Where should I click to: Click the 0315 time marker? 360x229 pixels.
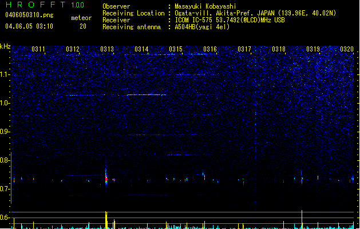(x=176, y=49)
